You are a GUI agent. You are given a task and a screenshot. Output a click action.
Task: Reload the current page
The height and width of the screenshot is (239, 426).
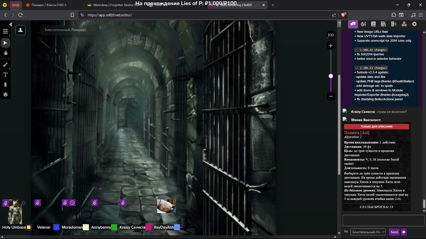pyautogui.click(x=20, y=15)
